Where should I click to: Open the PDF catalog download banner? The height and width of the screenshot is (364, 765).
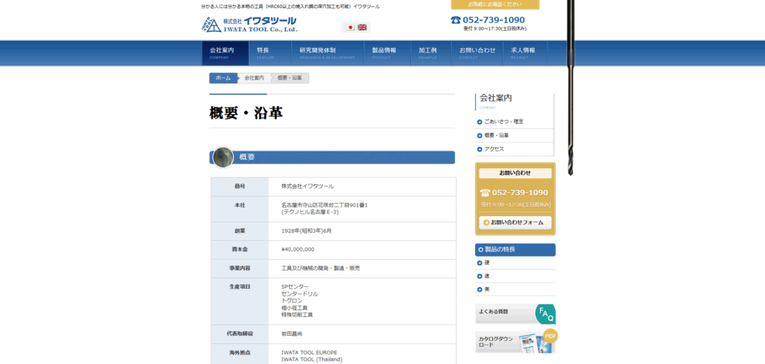(x=516, y=342)
